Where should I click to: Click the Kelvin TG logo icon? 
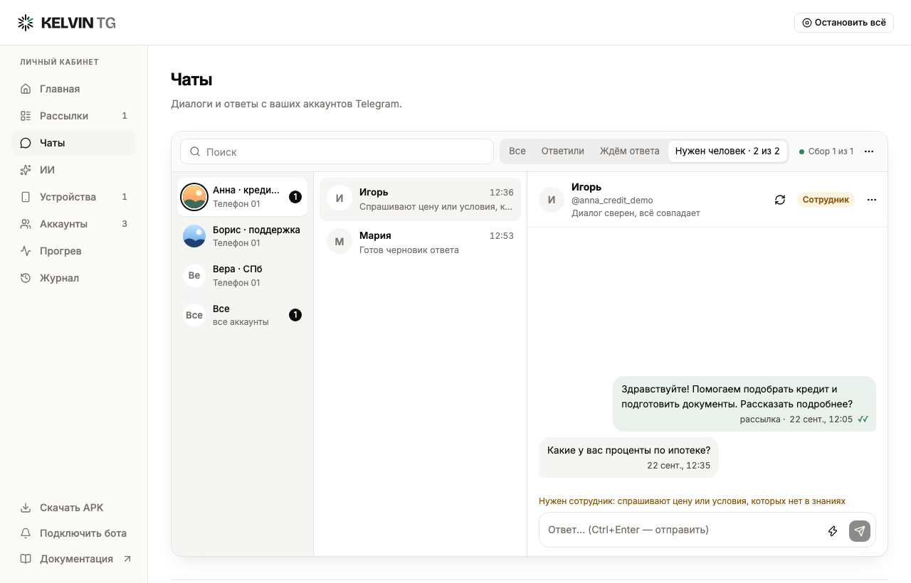point(26,23)
